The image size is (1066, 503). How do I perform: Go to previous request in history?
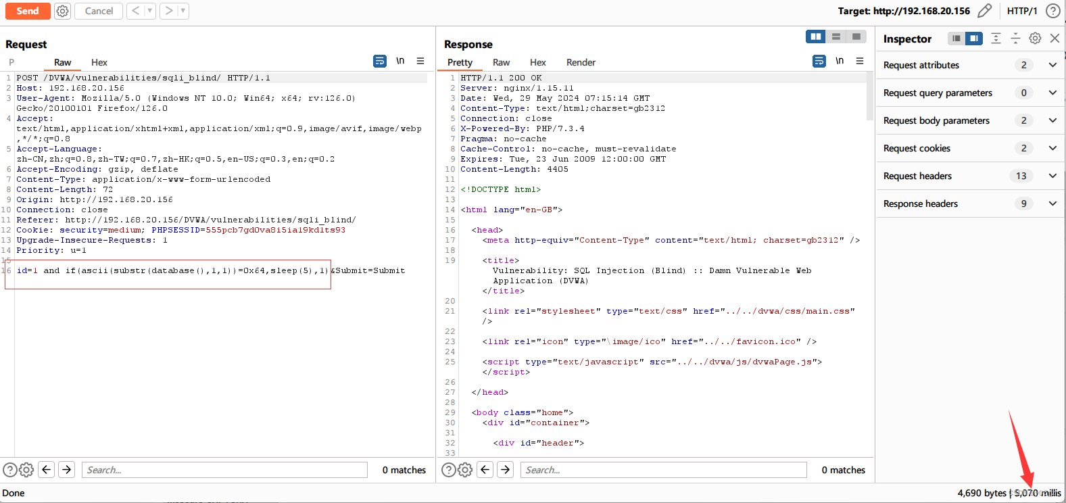click(x=135, y=11)
